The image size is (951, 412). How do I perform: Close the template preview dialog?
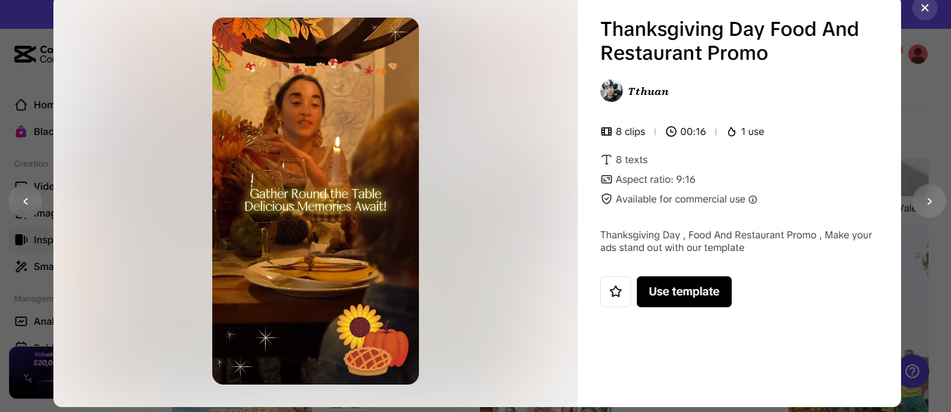[925, 8]
